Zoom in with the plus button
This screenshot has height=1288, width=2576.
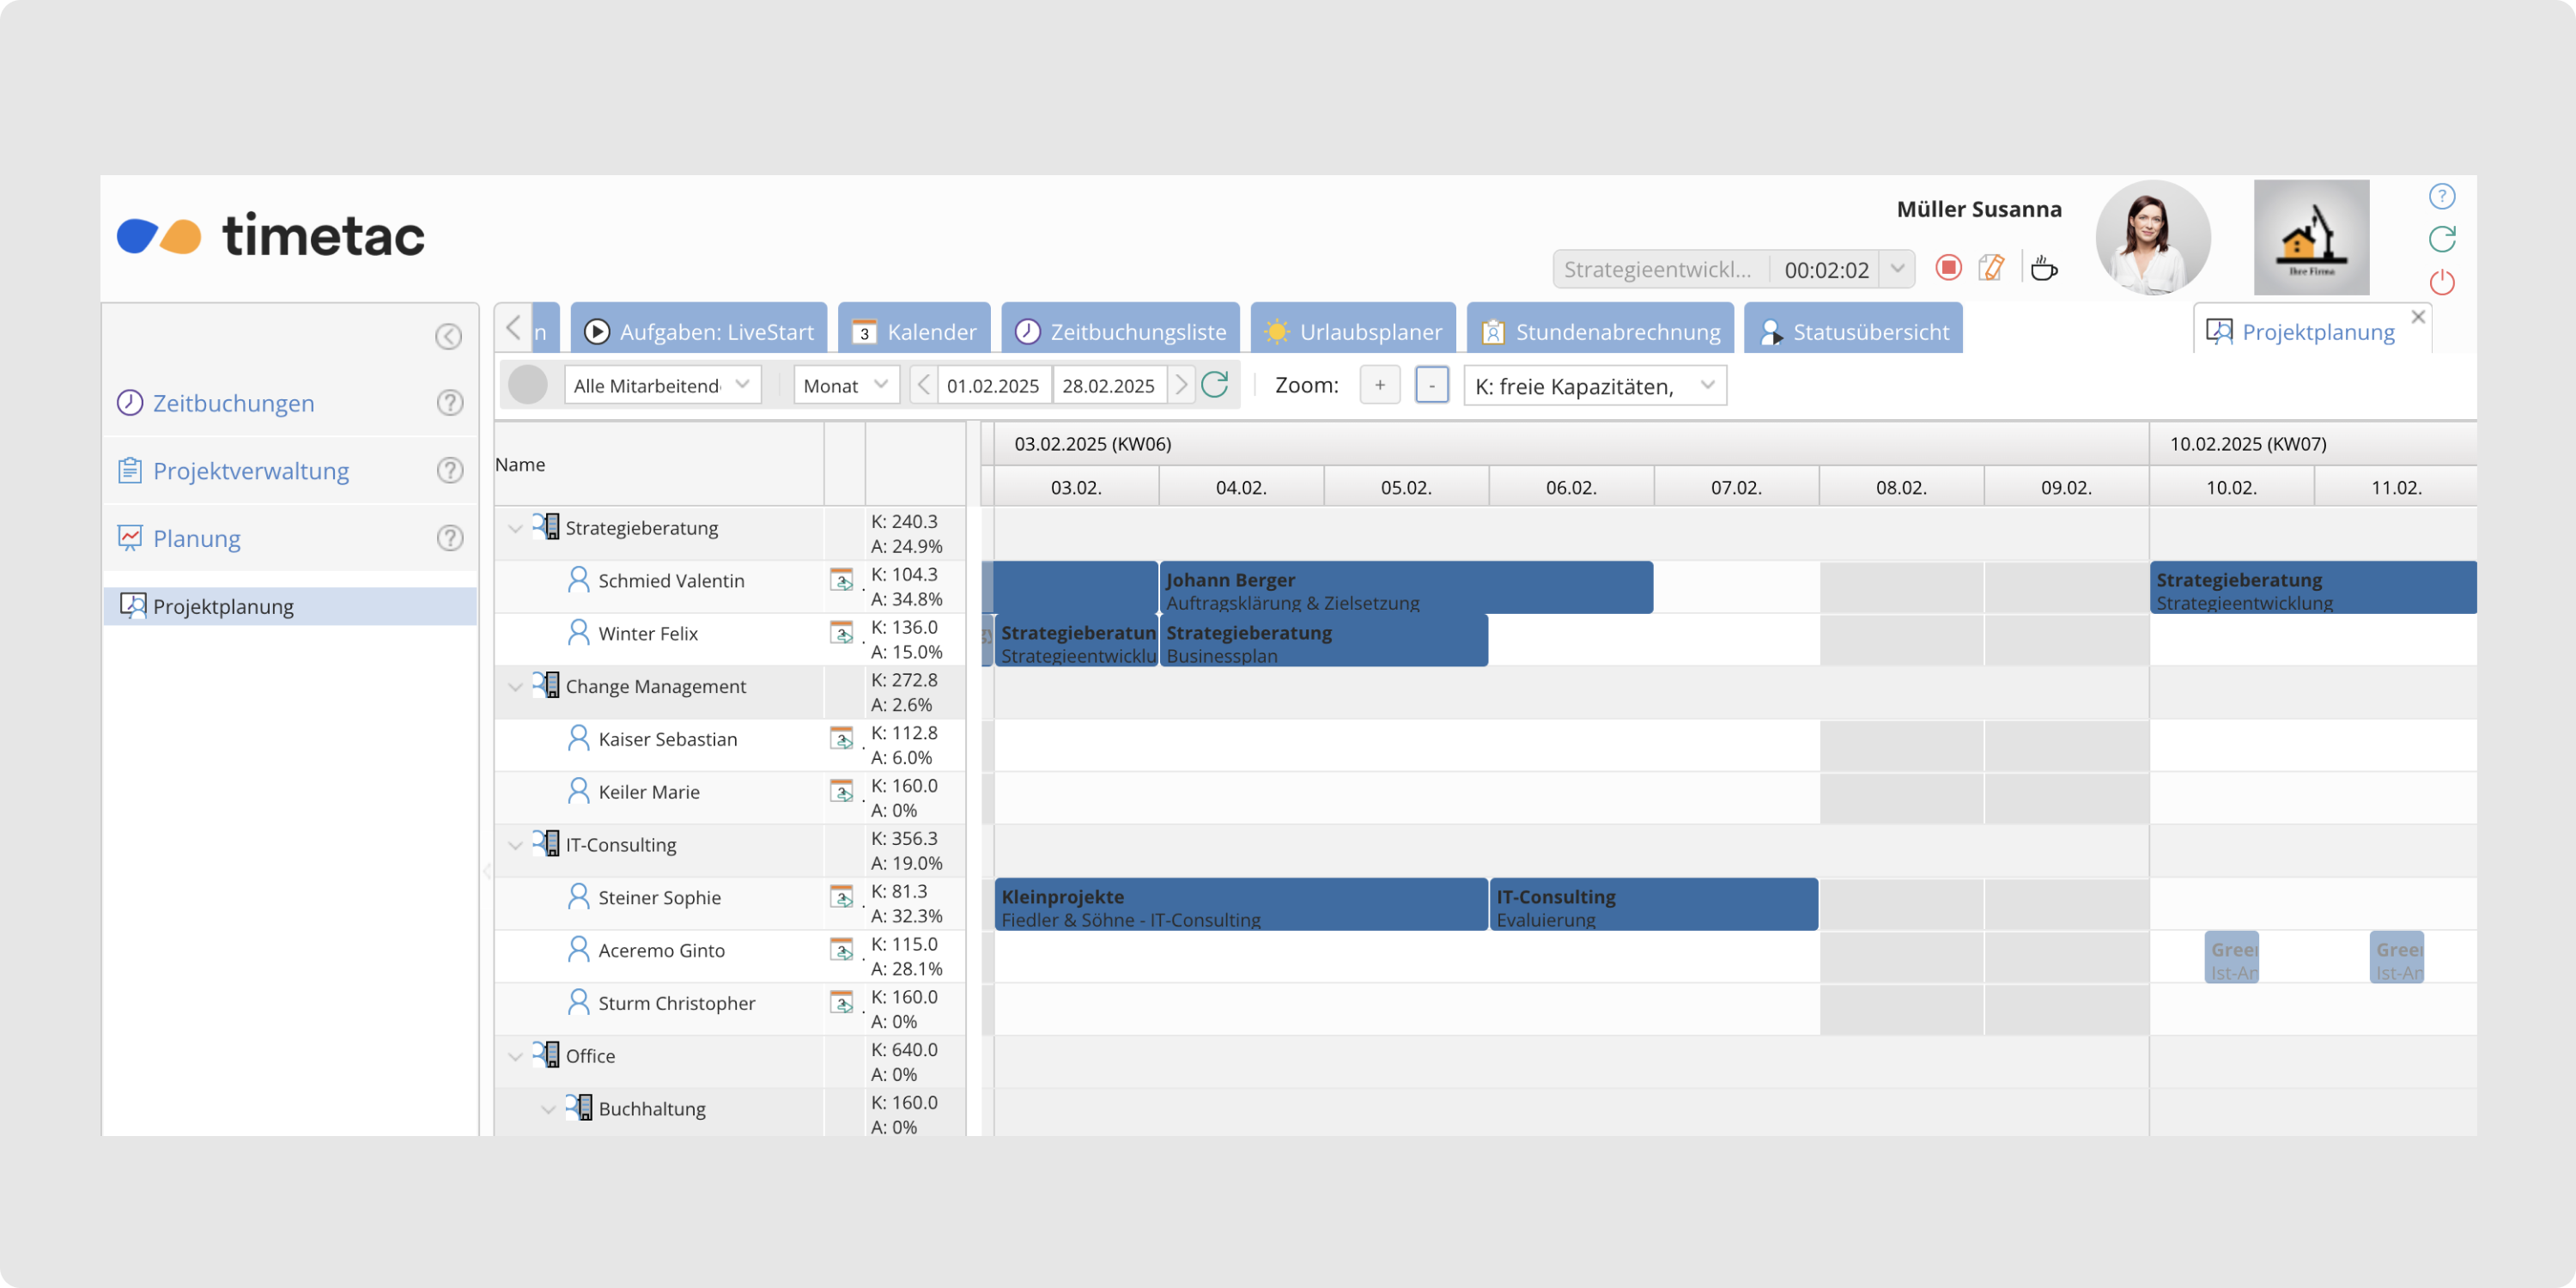coord(1379,385)
